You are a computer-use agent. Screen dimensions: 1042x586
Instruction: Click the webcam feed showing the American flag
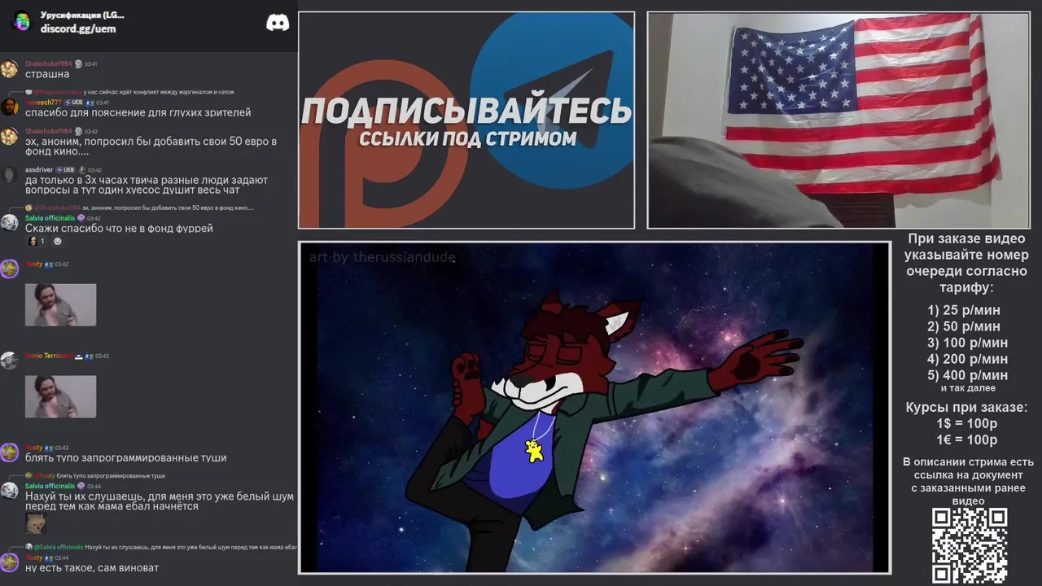(838, 120)
